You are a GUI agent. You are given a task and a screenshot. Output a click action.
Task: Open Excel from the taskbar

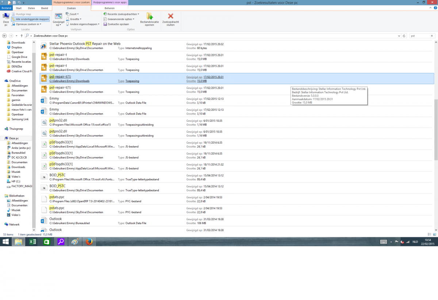point(32,242)
